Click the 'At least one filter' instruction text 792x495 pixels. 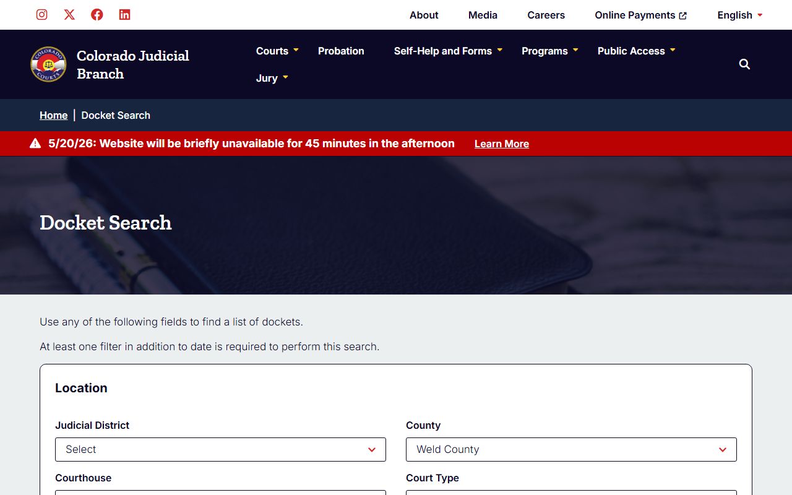pos(210,346)
